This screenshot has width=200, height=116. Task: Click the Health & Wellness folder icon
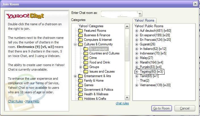pyautogui.click(x=80, y=94)
